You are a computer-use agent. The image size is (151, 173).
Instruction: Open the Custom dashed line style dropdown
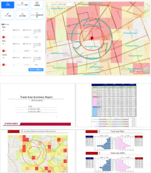pyautogui.click(x=28, y=65)
